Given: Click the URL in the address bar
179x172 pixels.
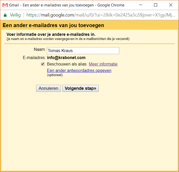Looking at the screenshot, I should [x=100, y=15].
